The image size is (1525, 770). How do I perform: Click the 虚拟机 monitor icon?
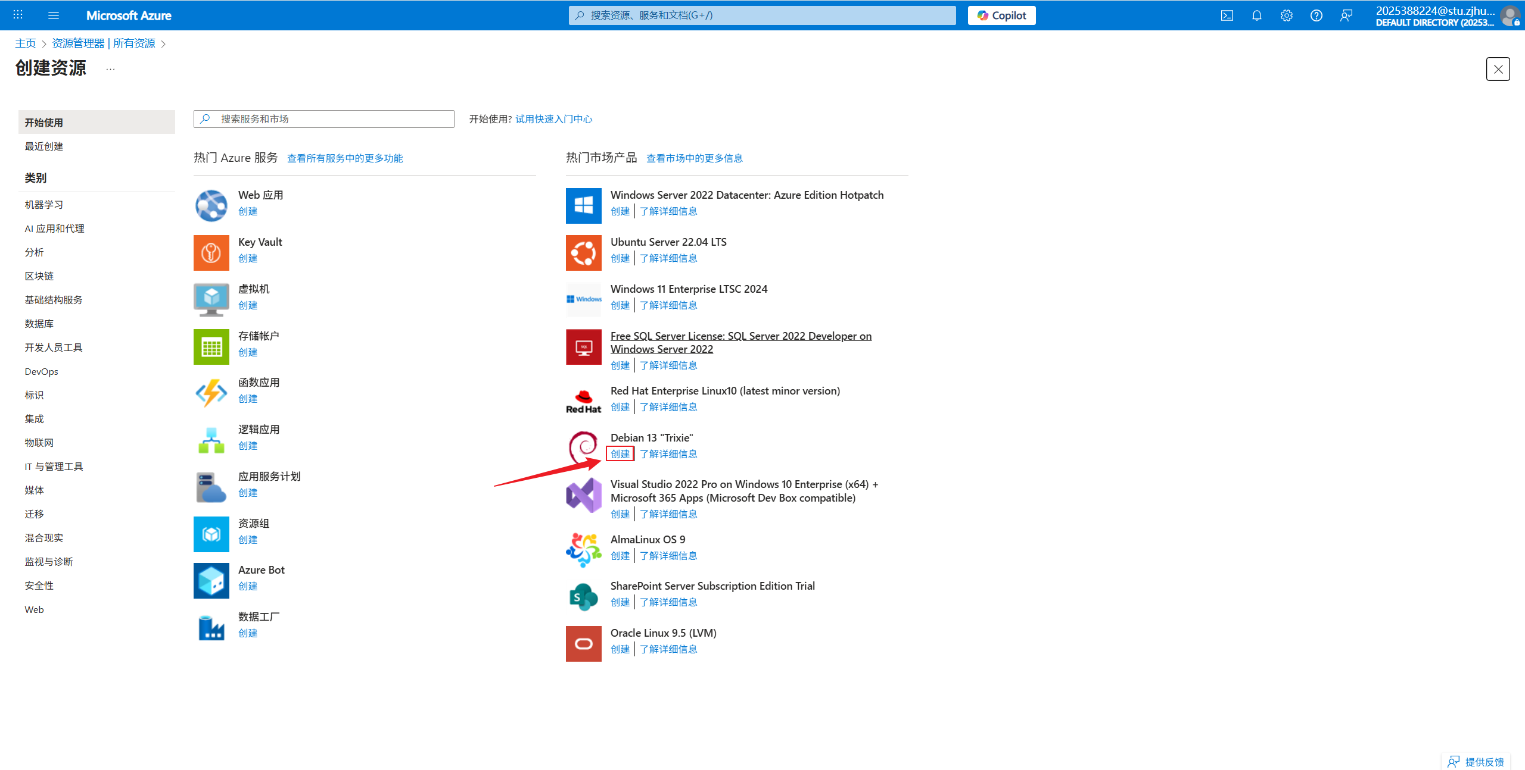coord(211,299)
